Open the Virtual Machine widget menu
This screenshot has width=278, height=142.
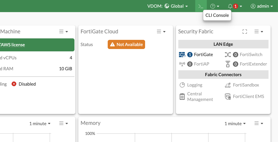point(63,32)
